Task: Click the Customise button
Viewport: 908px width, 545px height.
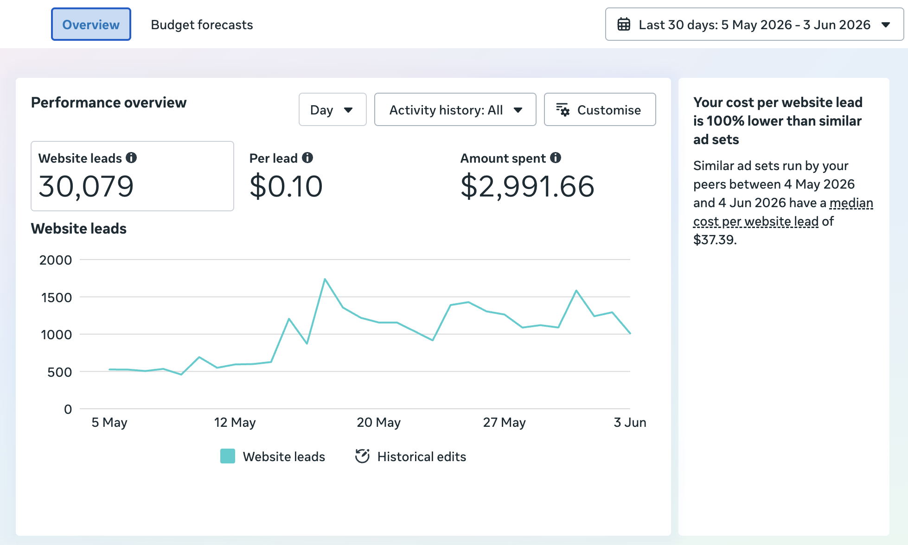Action: point(600,110)
